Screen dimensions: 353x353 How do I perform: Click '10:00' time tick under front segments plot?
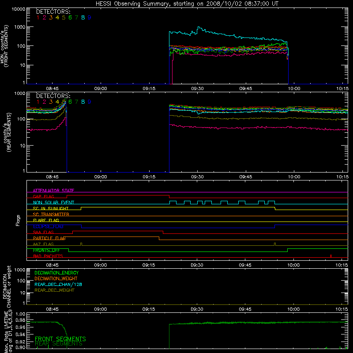point(294,89)
